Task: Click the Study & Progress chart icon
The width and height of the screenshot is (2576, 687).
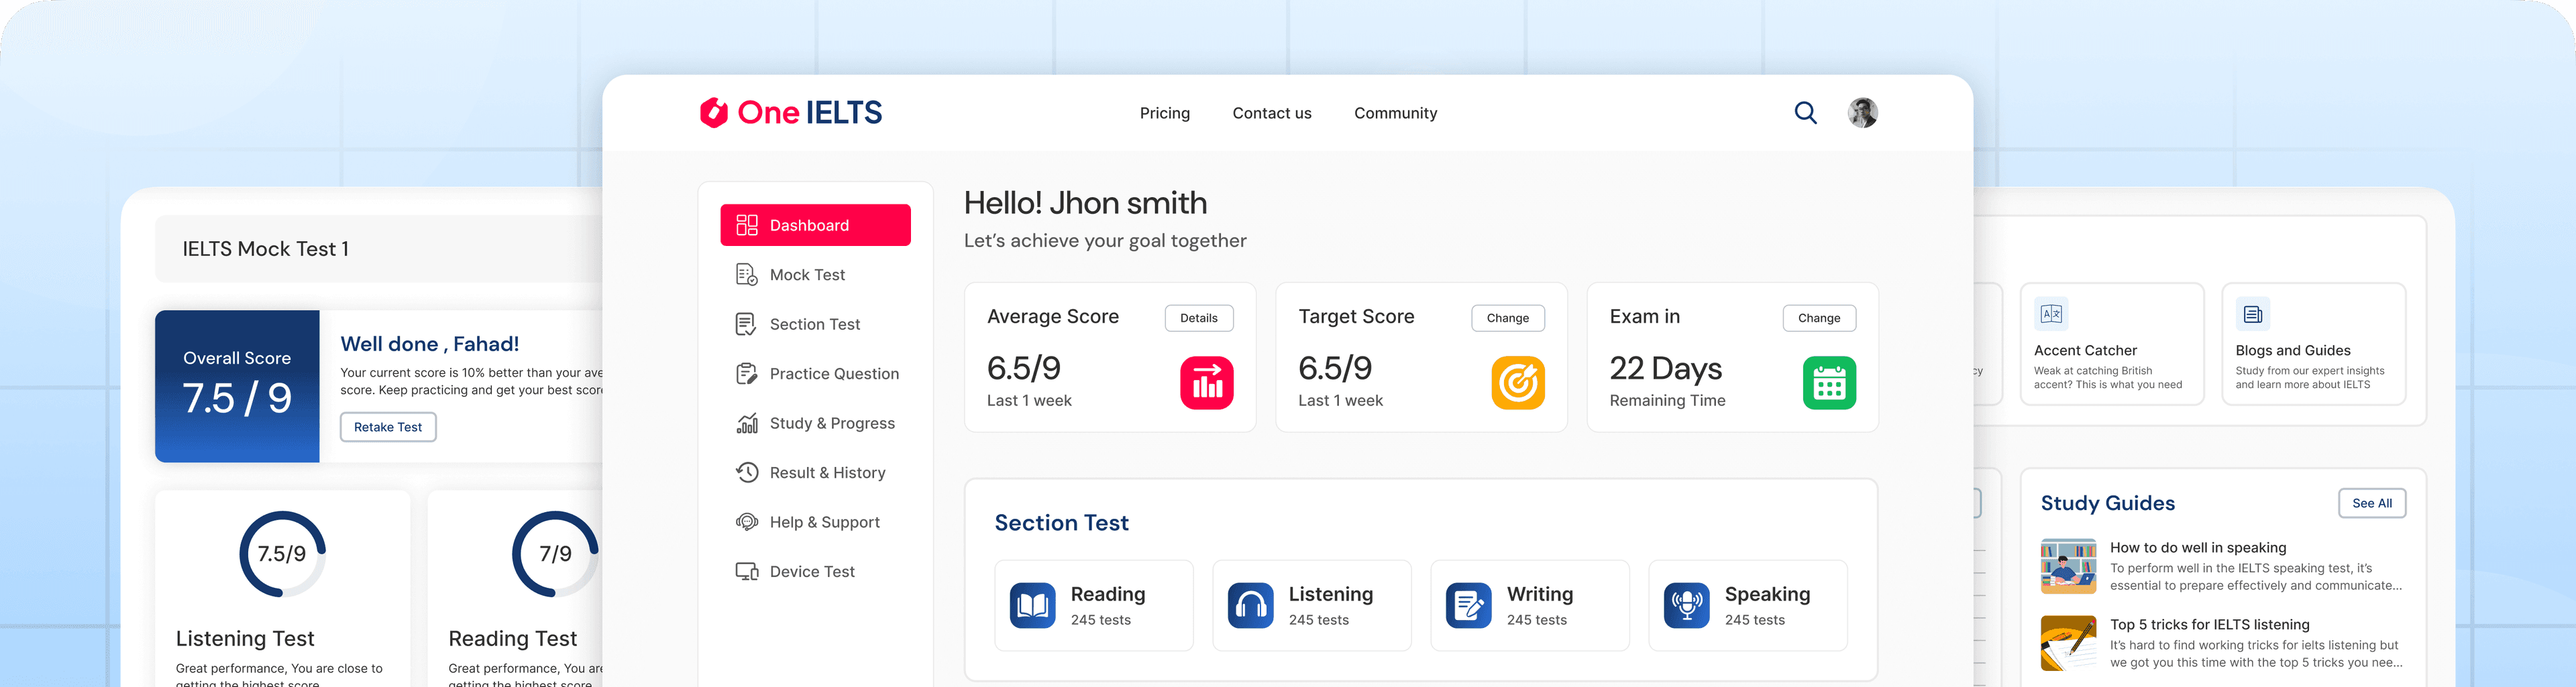Action: 746,424
